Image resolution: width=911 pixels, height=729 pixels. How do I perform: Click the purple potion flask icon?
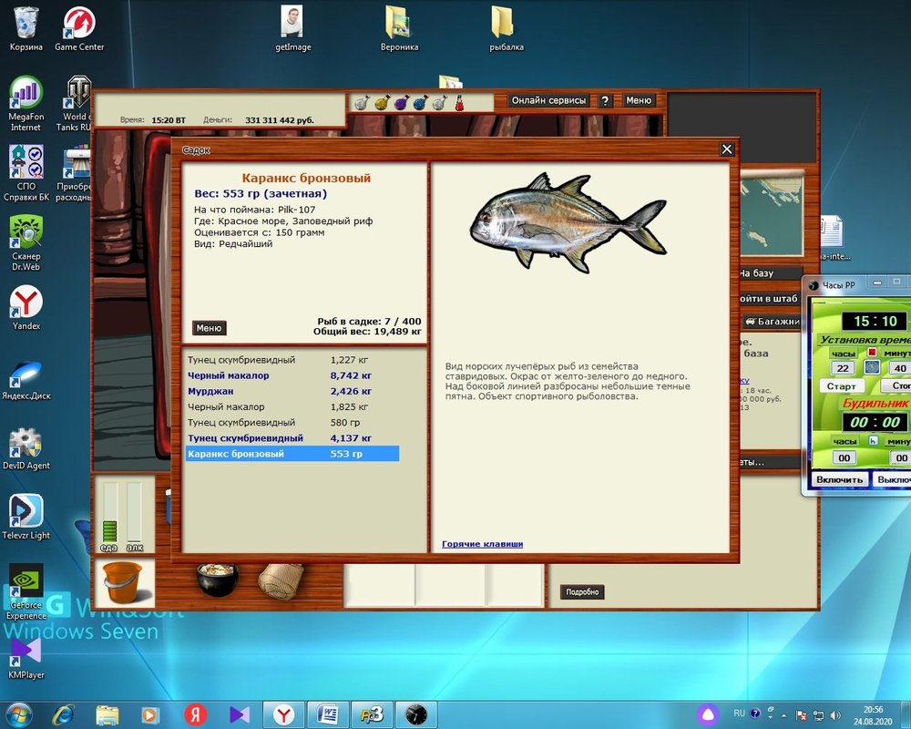(401, 103)
